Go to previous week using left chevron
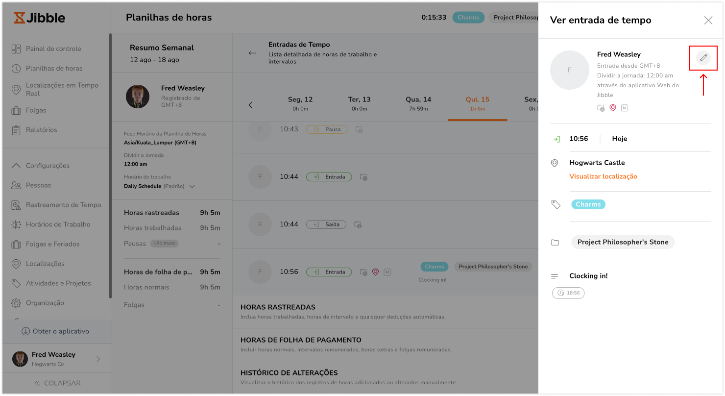The width and height of the screenshot is (725, 396). (251, 105)
